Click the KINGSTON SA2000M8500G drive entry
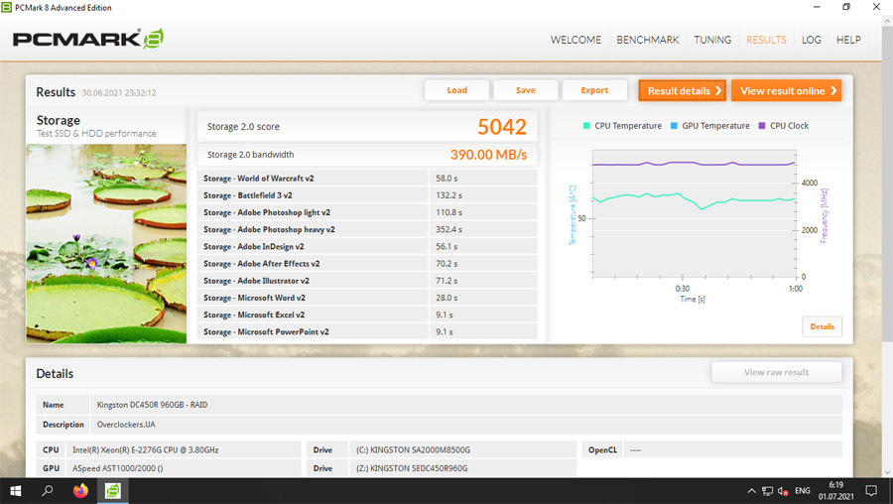Viewport: 893px width, 504px height. tap(462, 449)
